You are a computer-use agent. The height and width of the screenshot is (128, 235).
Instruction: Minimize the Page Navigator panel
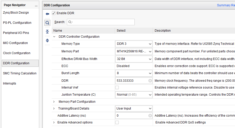[x=36, y=6]
